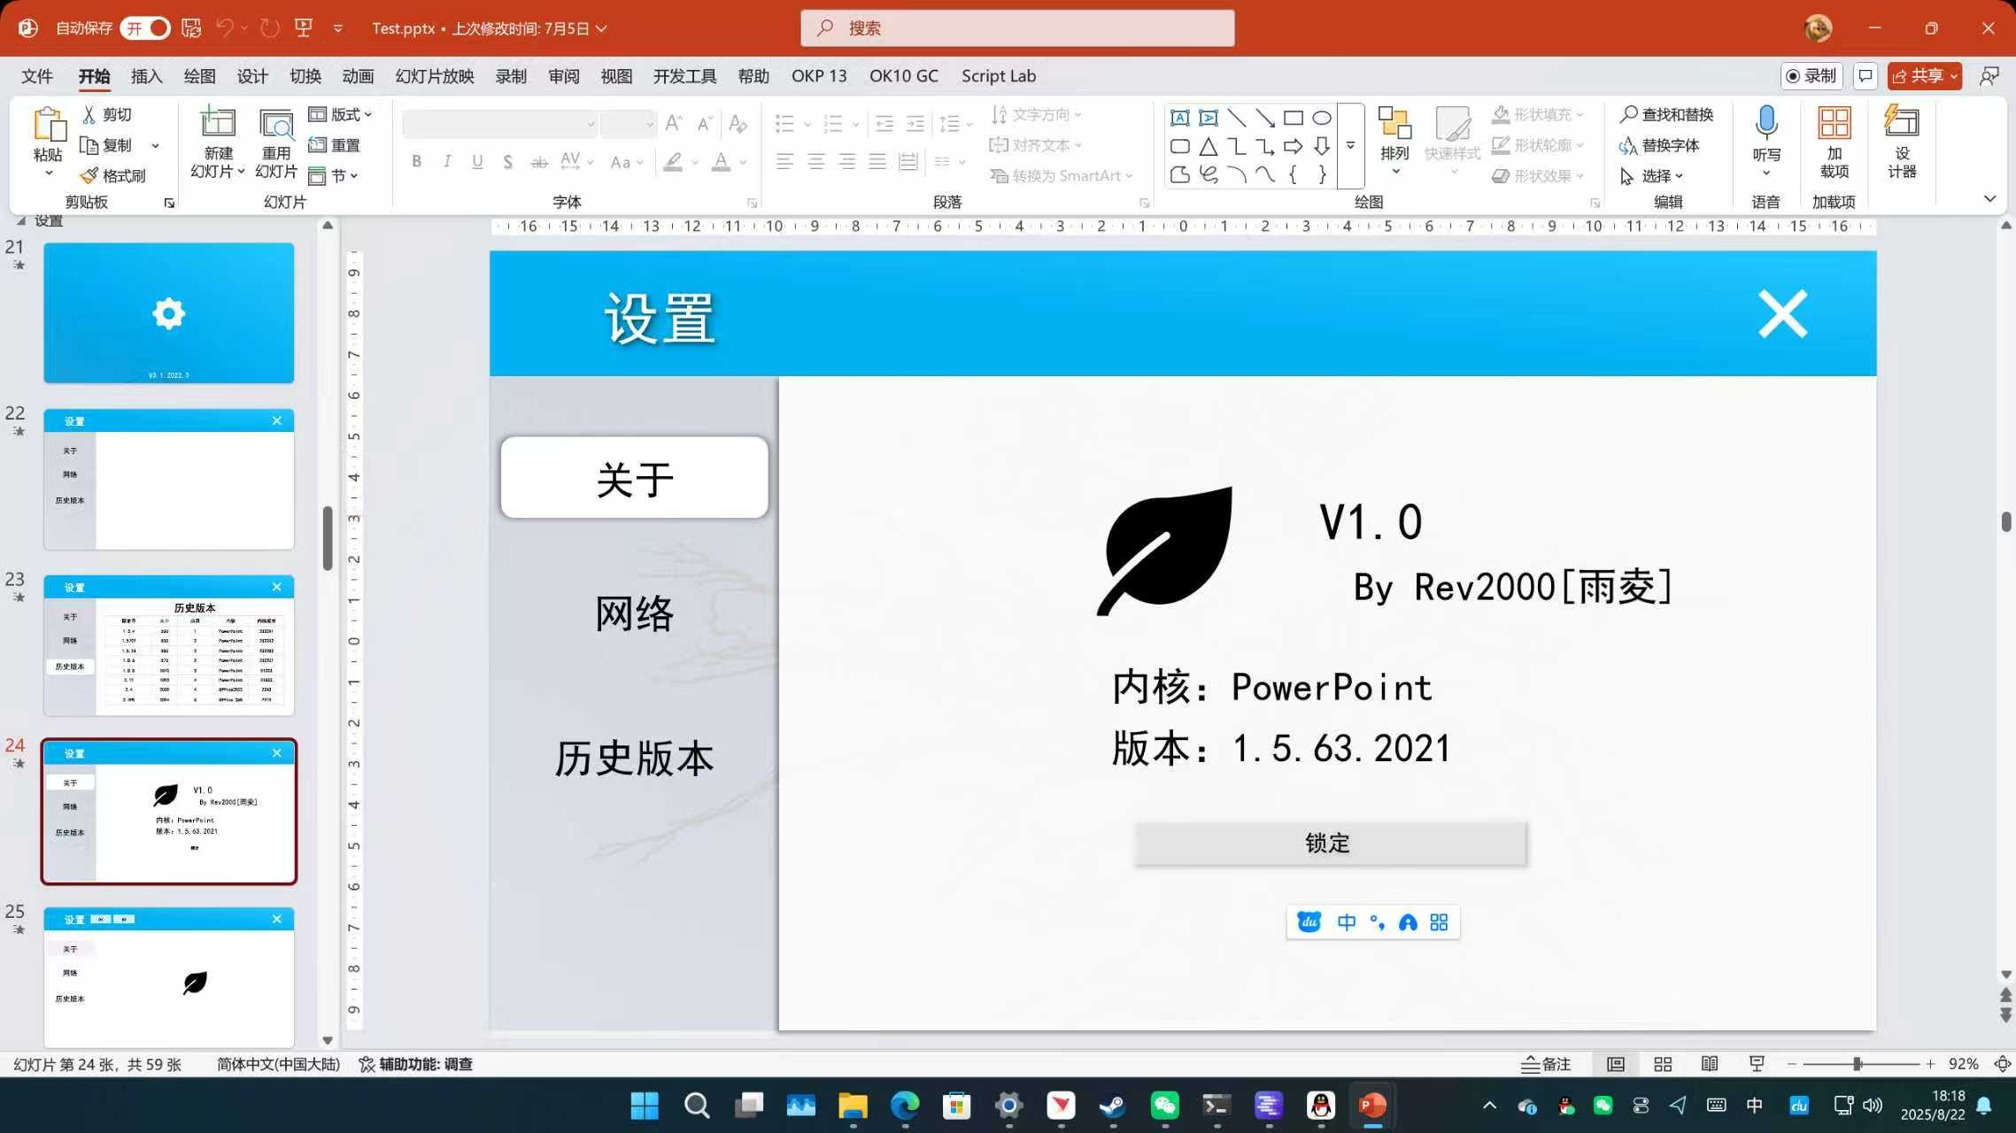This screenshot has width=2016, height=1133.
Task: Open the Script Lab tab
Action: [x=999, y=76]
